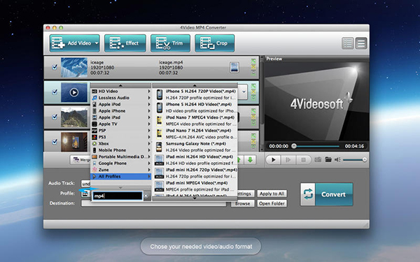The height and width of the screenshot is (262, 420).
Task: Step forward to next frame
Action: coord(288,160)
